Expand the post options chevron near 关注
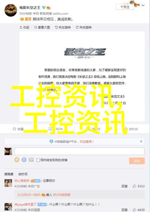Screen dimensions: 150x212 tap(143, 5)
